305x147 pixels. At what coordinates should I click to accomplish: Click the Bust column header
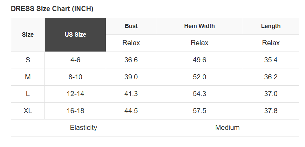coord(131,26)
